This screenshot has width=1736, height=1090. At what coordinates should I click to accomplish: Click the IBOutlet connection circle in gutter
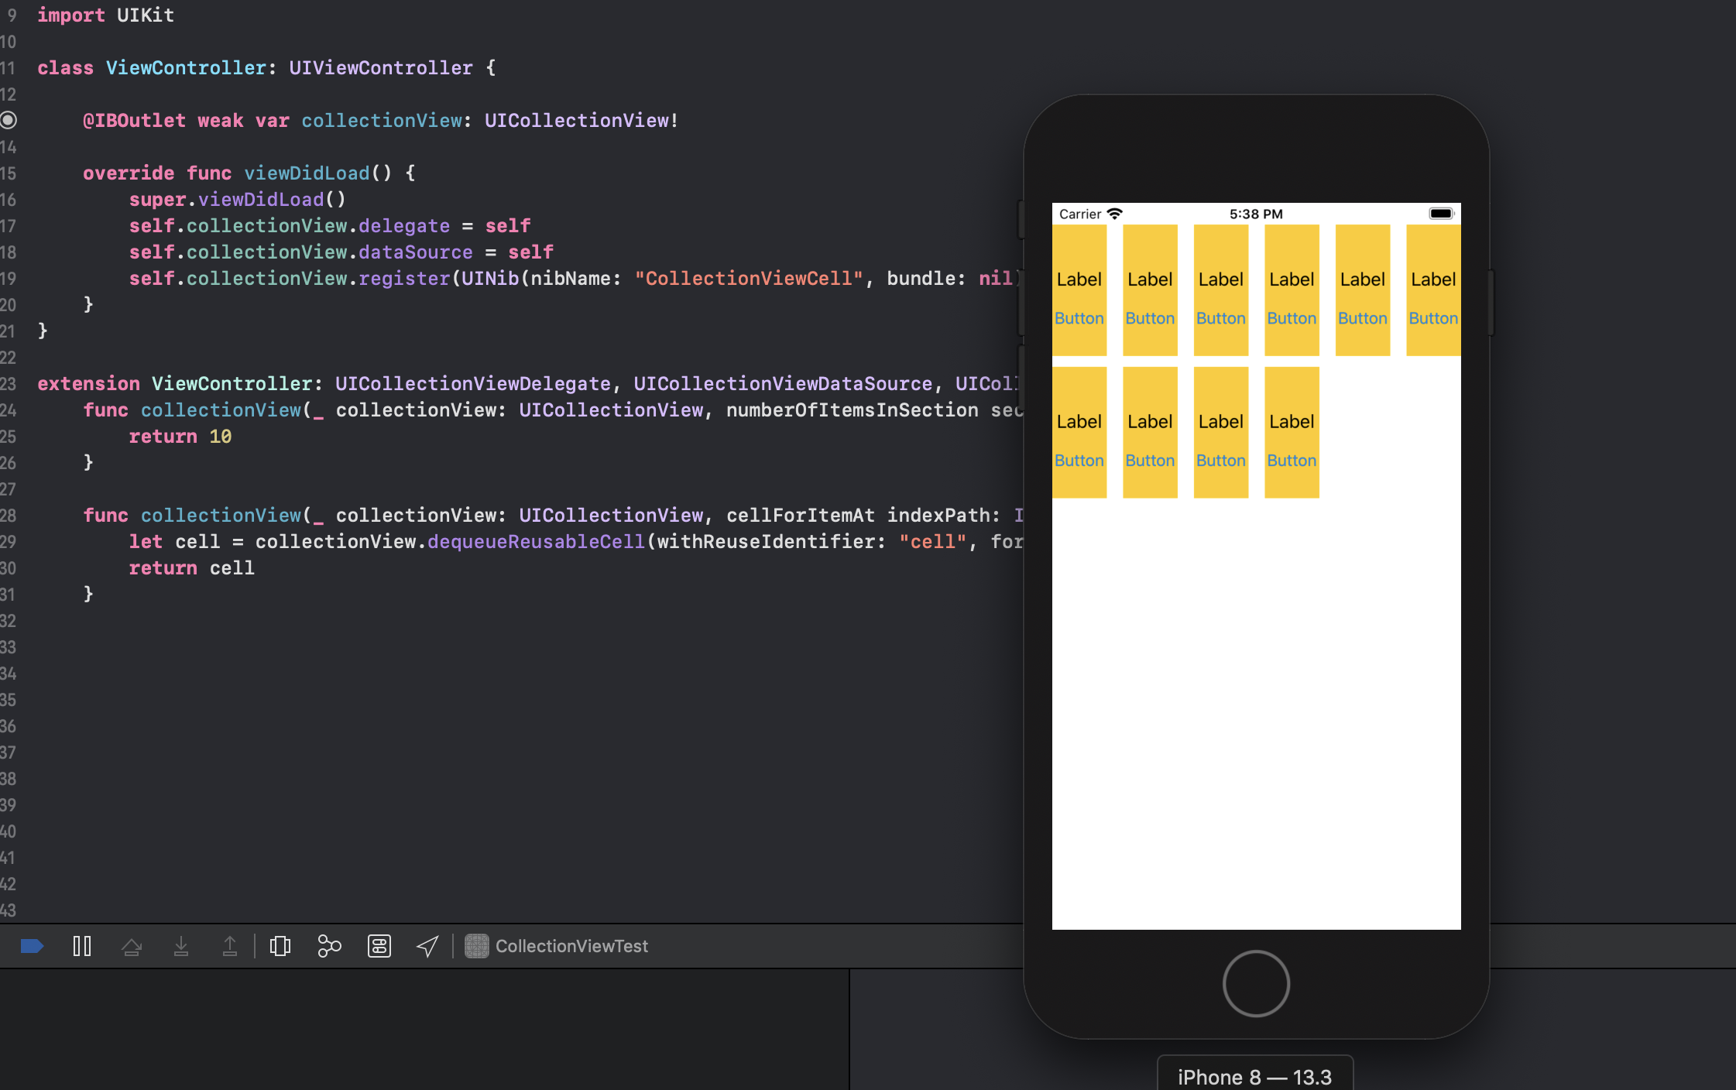pos(9,120)
